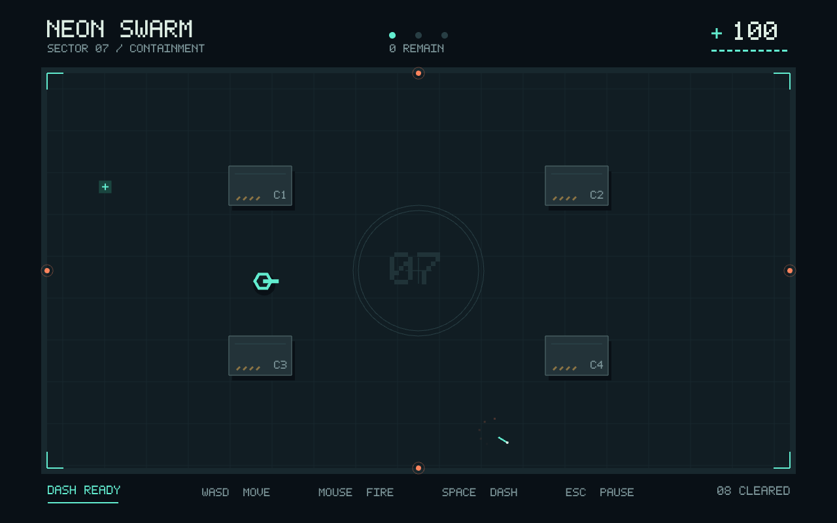
Task: Click the orange spawn marker on the left wall
Action: pyautogui.click(x=47, y=271)
